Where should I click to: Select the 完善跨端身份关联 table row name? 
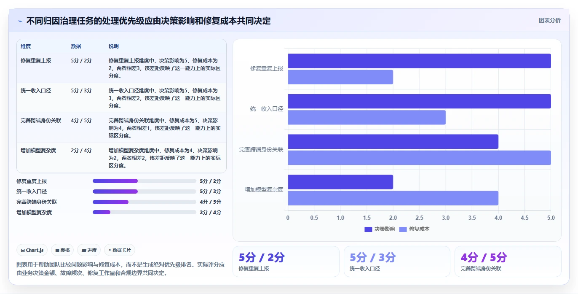point(41,120)
